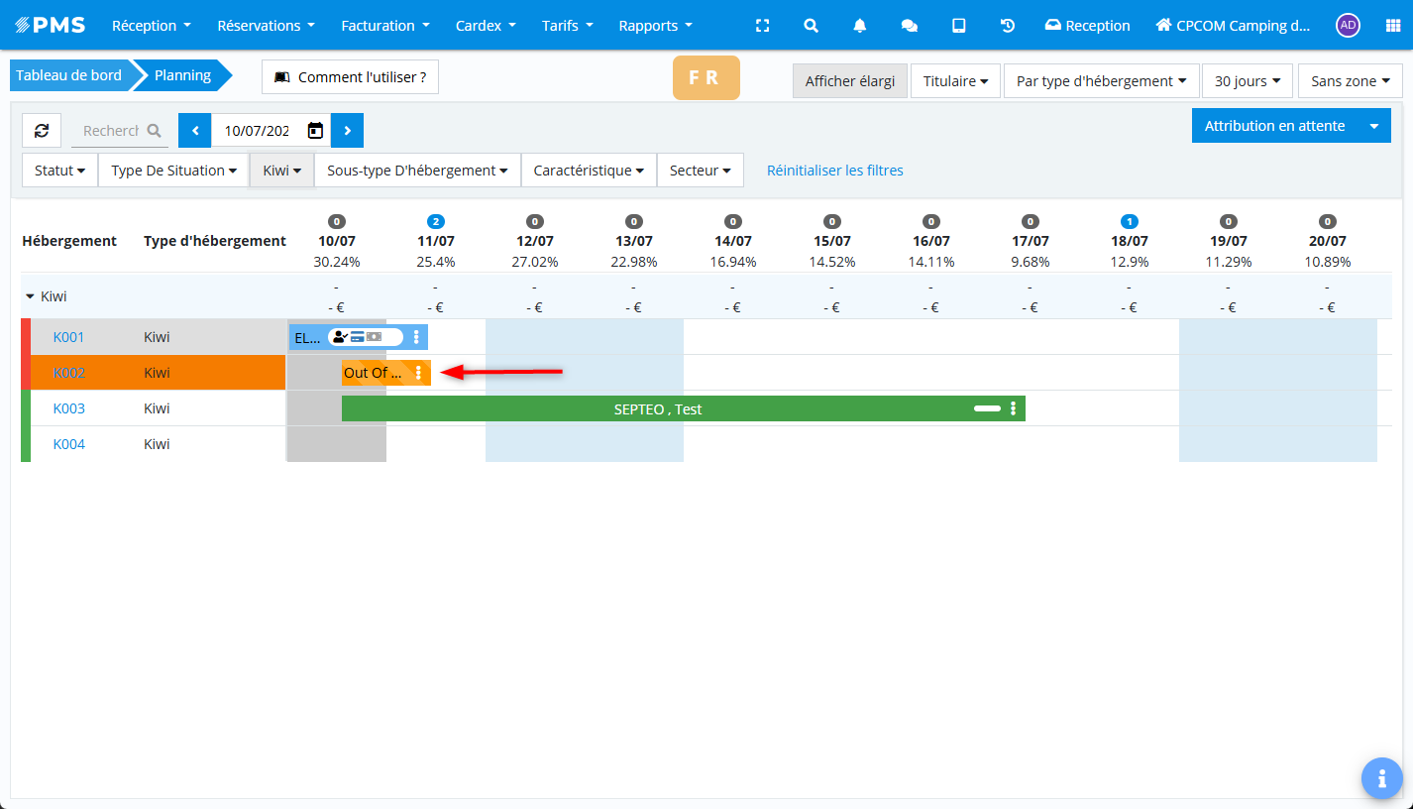The width and height of the screenshot is (1413, 809).
Task: Click the Comment l'utiliser ? button
Action: [350, 77]
